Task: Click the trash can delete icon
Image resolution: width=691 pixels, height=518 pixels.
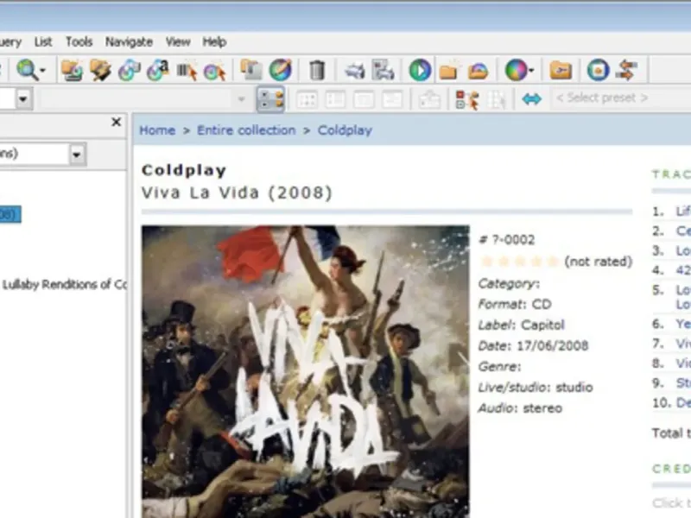Action: tap(316, 71)
